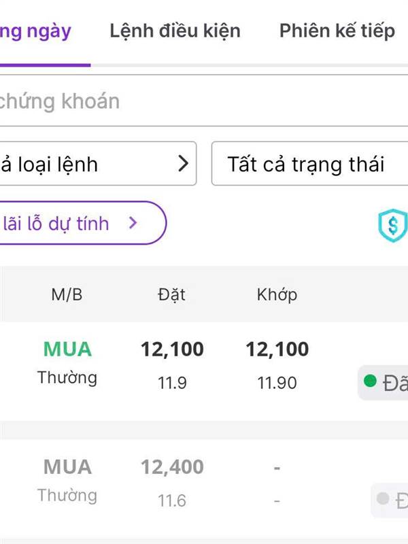
Task: Click the 11.6 order price on second row
Action: coord(172,501)
